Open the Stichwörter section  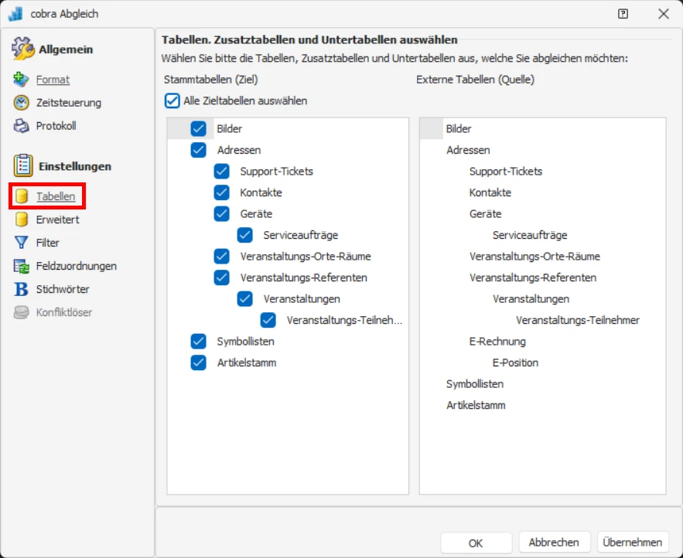[63, 289]
